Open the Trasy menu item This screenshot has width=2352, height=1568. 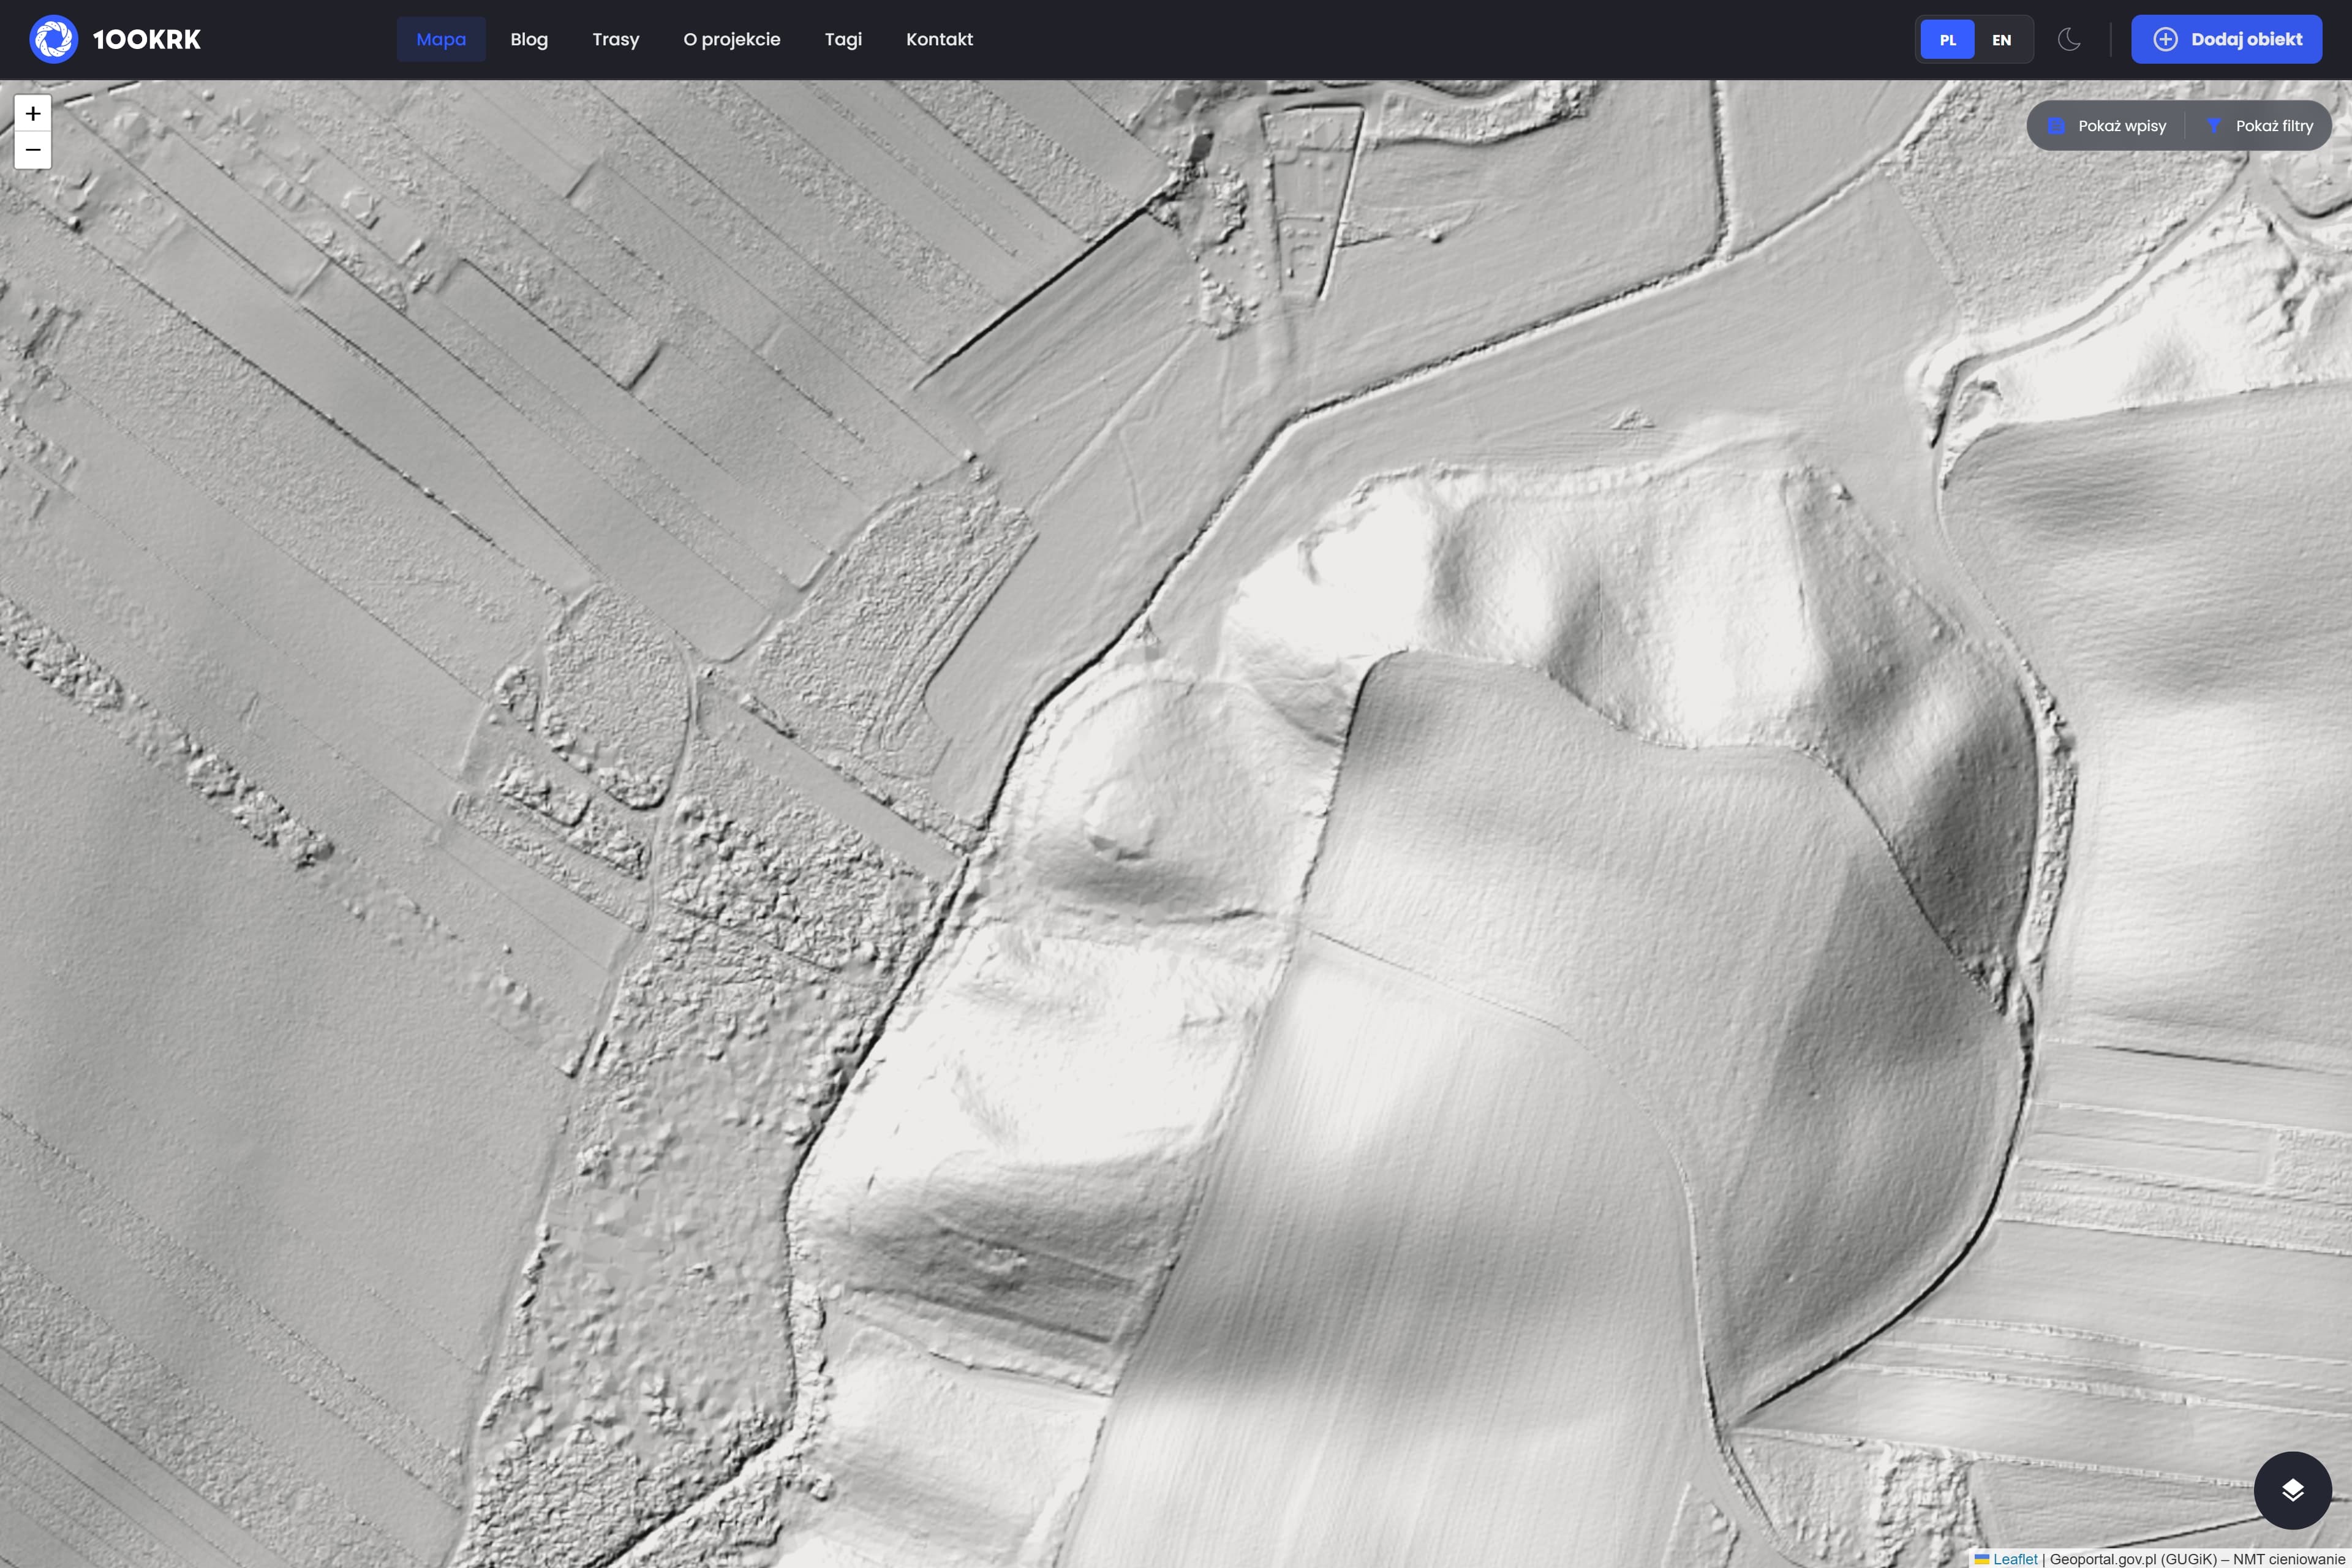coord(615,39)
